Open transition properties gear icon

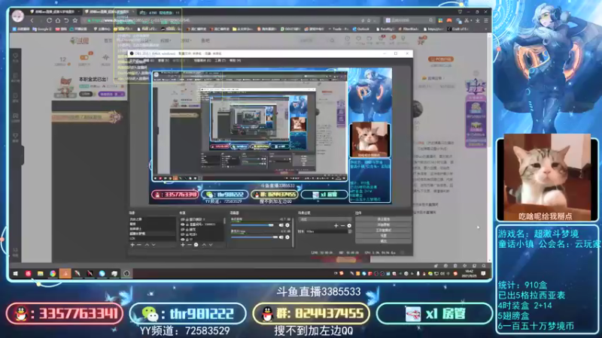(349, 226)
